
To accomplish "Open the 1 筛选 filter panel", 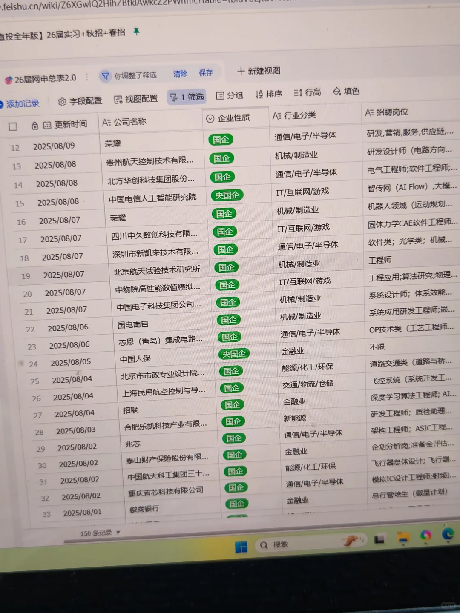I will (187, 97).
